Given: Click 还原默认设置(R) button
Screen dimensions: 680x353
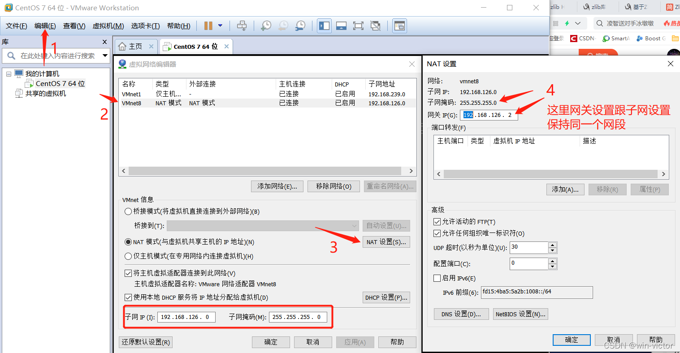Looking at the screenshot, I should pyautogui.click(x=146, y=342).
